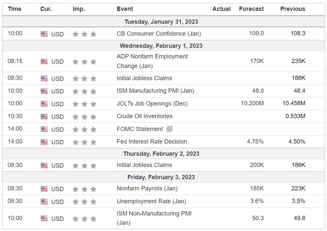Click the US flag in Nonfarm Payrolls row

point(44,189)
